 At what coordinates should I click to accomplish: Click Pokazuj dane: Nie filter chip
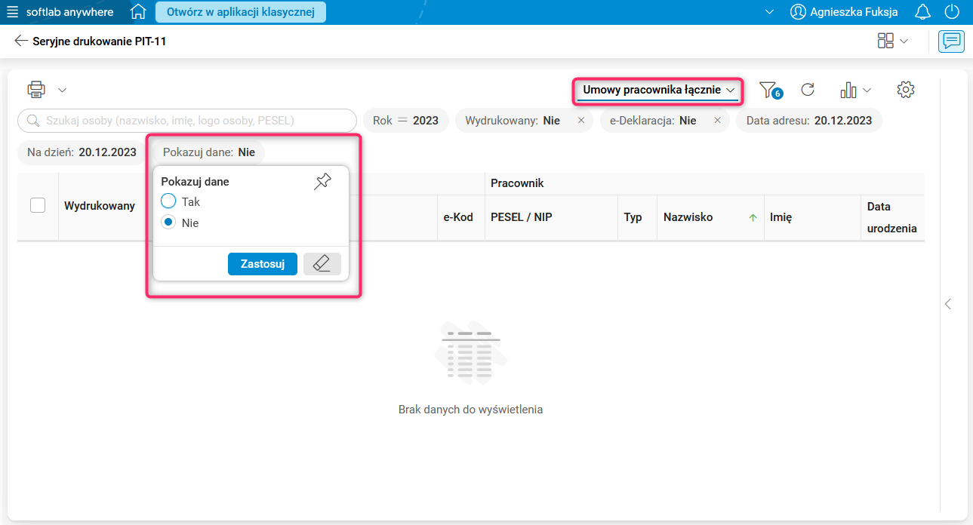209,152
